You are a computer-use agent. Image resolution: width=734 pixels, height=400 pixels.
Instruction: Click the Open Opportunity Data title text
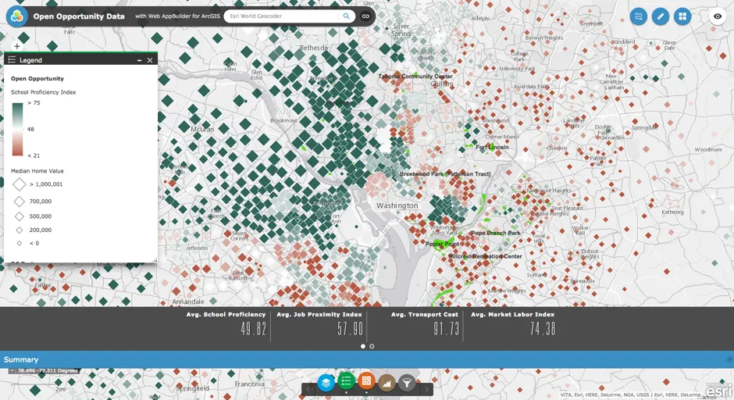click(x=79, y=16)
